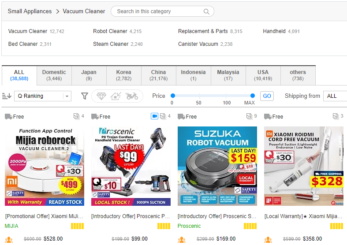Click the funnel filter icon
Screen dimensions: 347x245
pos(85,96)
